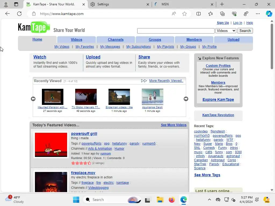Show previous recently viewed videos arrow

pos(33,99)
